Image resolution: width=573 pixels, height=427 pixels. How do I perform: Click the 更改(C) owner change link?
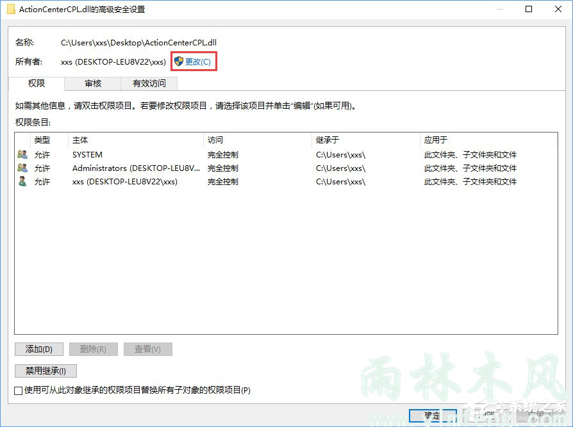197,61
